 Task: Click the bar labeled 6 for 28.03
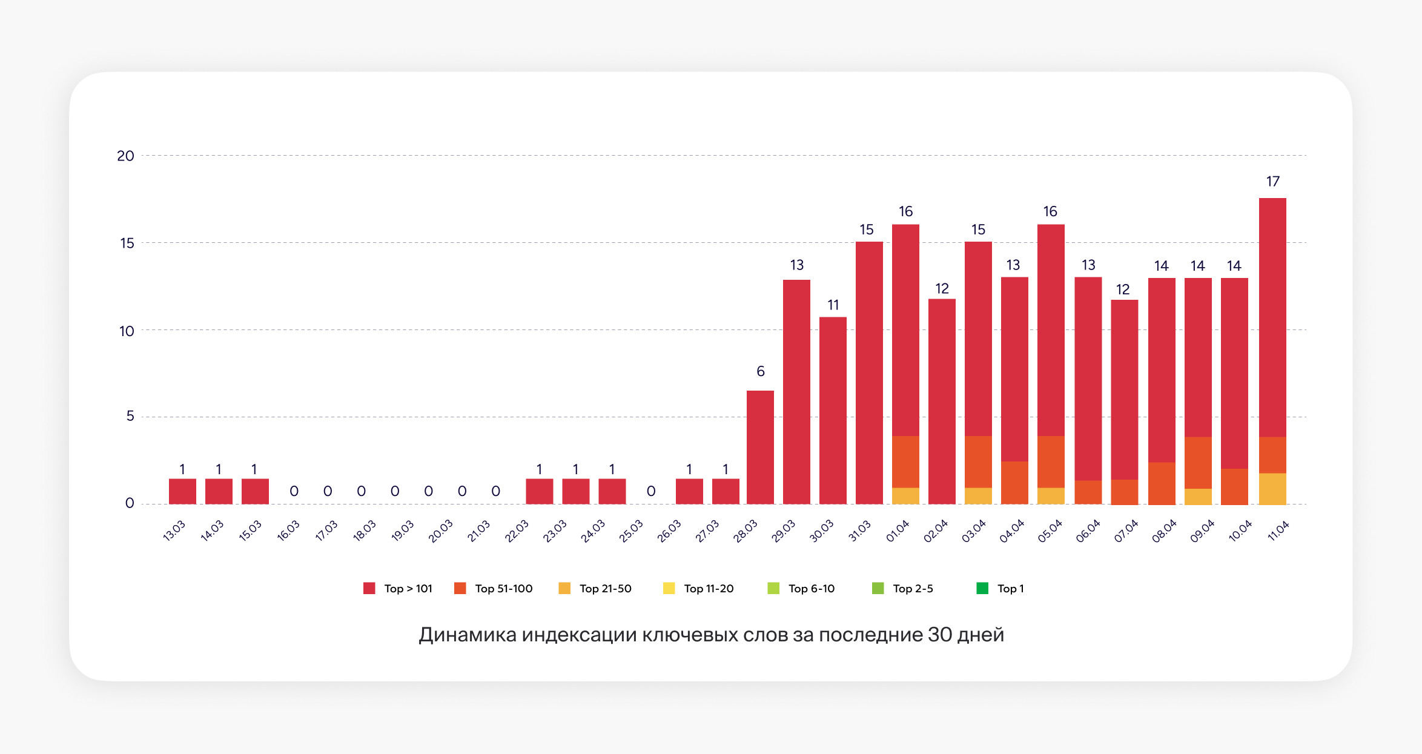pos(760,447)
